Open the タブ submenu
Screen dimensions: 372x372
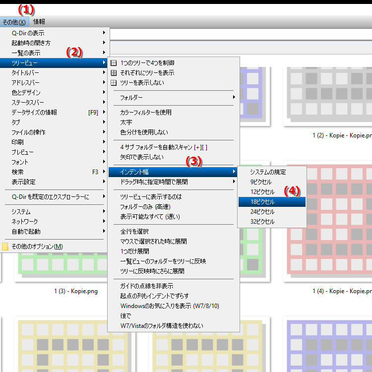point(54,122)
